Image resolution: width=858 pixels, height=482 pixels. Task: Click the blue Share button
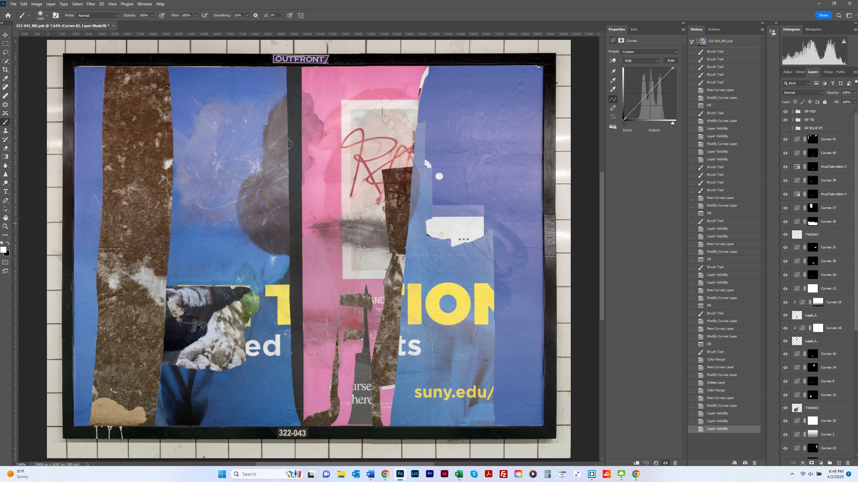coord(823,15)
